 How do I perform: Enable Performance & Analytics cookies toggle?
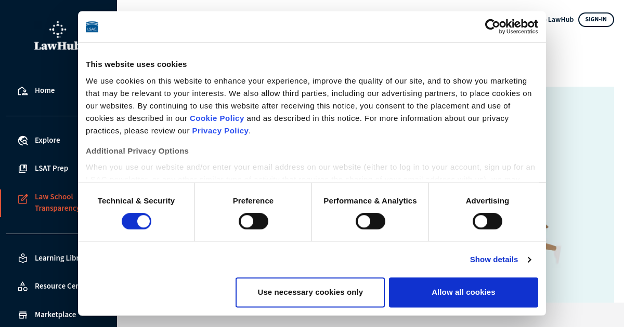(370, 222)
